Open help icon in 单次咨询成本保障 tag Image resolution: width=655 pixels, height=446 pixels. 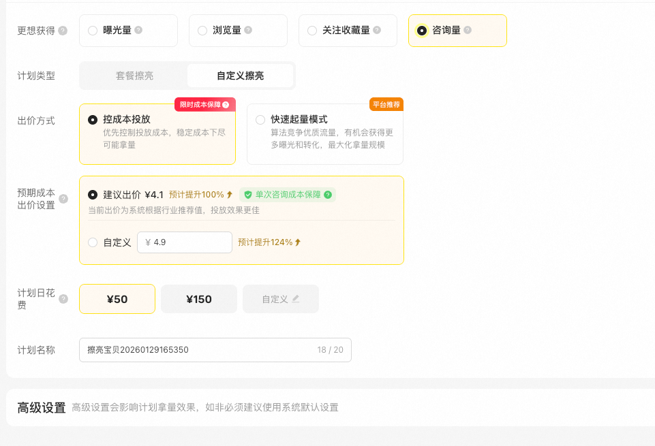[x=328, y=195]
